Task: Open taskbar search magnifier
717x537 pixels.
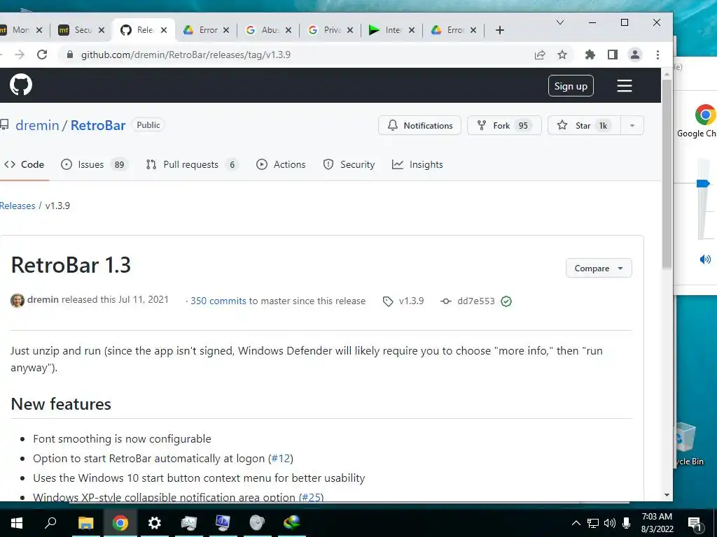Action: tap(50, 522)
